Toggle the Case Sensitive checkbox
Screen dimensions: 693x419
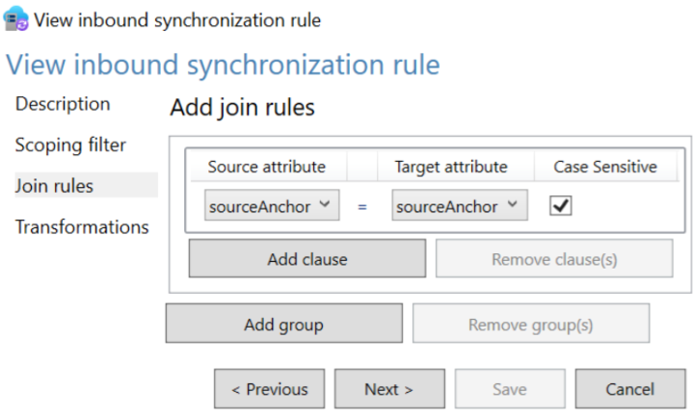tap(560, 206)
